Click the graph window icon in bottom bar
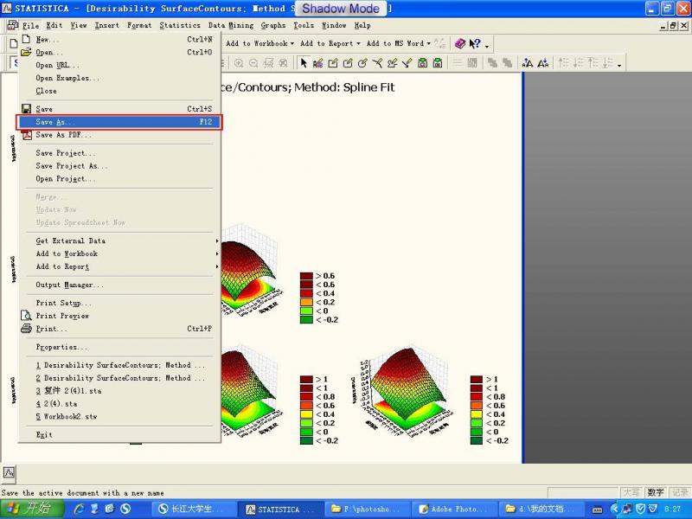 pos(10,472)
